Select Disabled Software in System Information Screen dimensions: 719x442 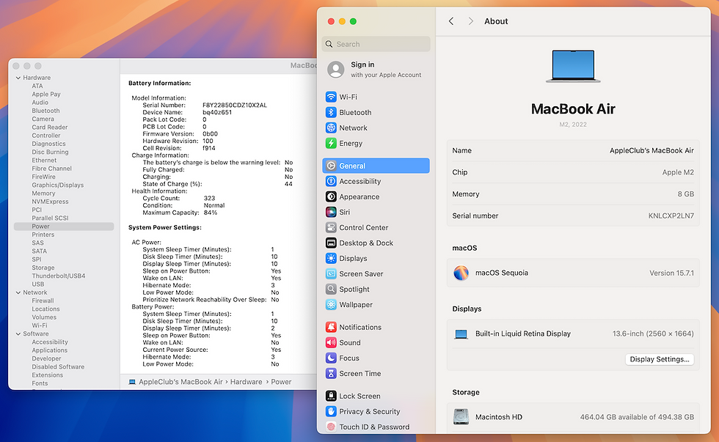pyautogui.click(x=58, y=367)
